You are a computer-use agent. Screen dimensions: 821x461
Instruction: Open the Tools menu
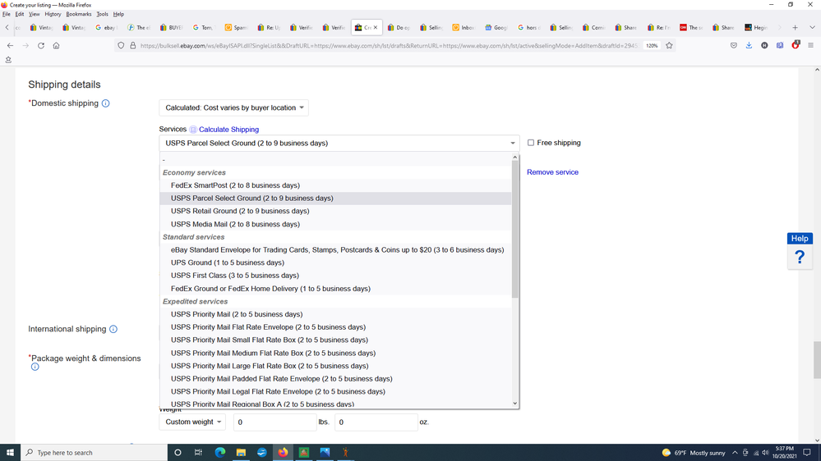point(102,14)
